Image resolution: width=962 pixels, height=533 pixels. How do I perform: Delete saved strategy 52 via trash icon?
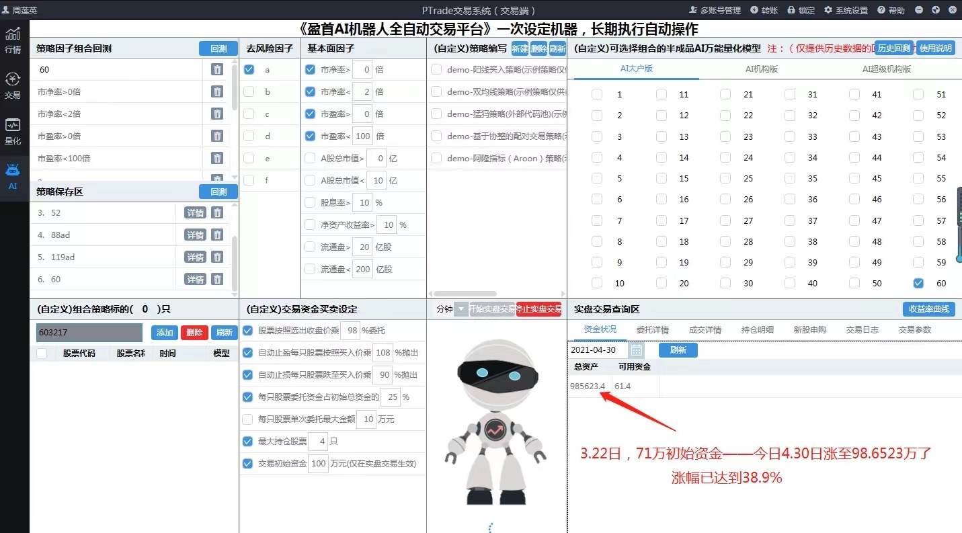tap(217, 212)
